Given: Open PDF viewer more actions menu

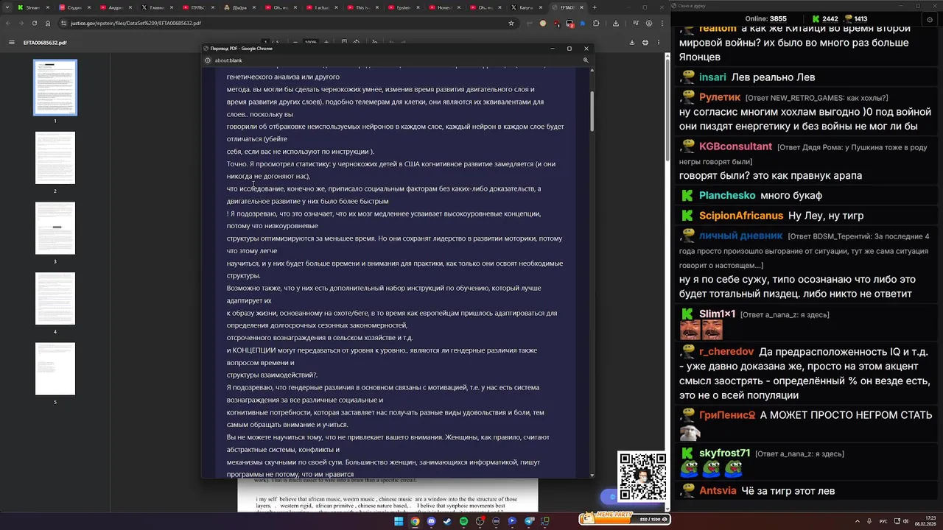Looking at the screenshot, I should pos(659,43).
